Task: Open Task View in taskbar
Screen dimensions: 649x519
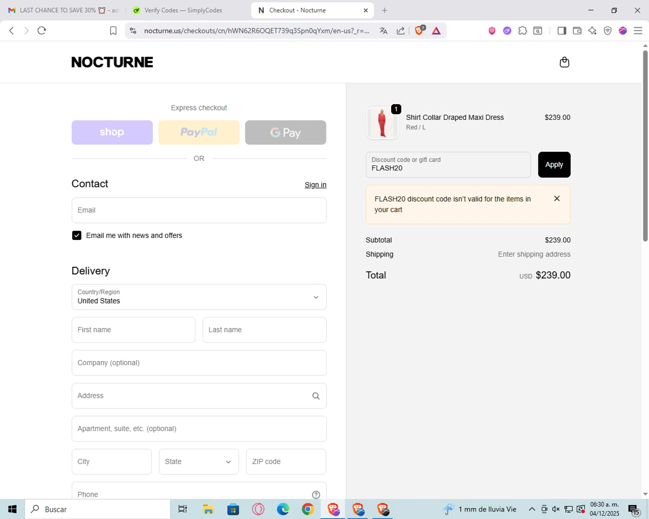Action: point(183,509)
